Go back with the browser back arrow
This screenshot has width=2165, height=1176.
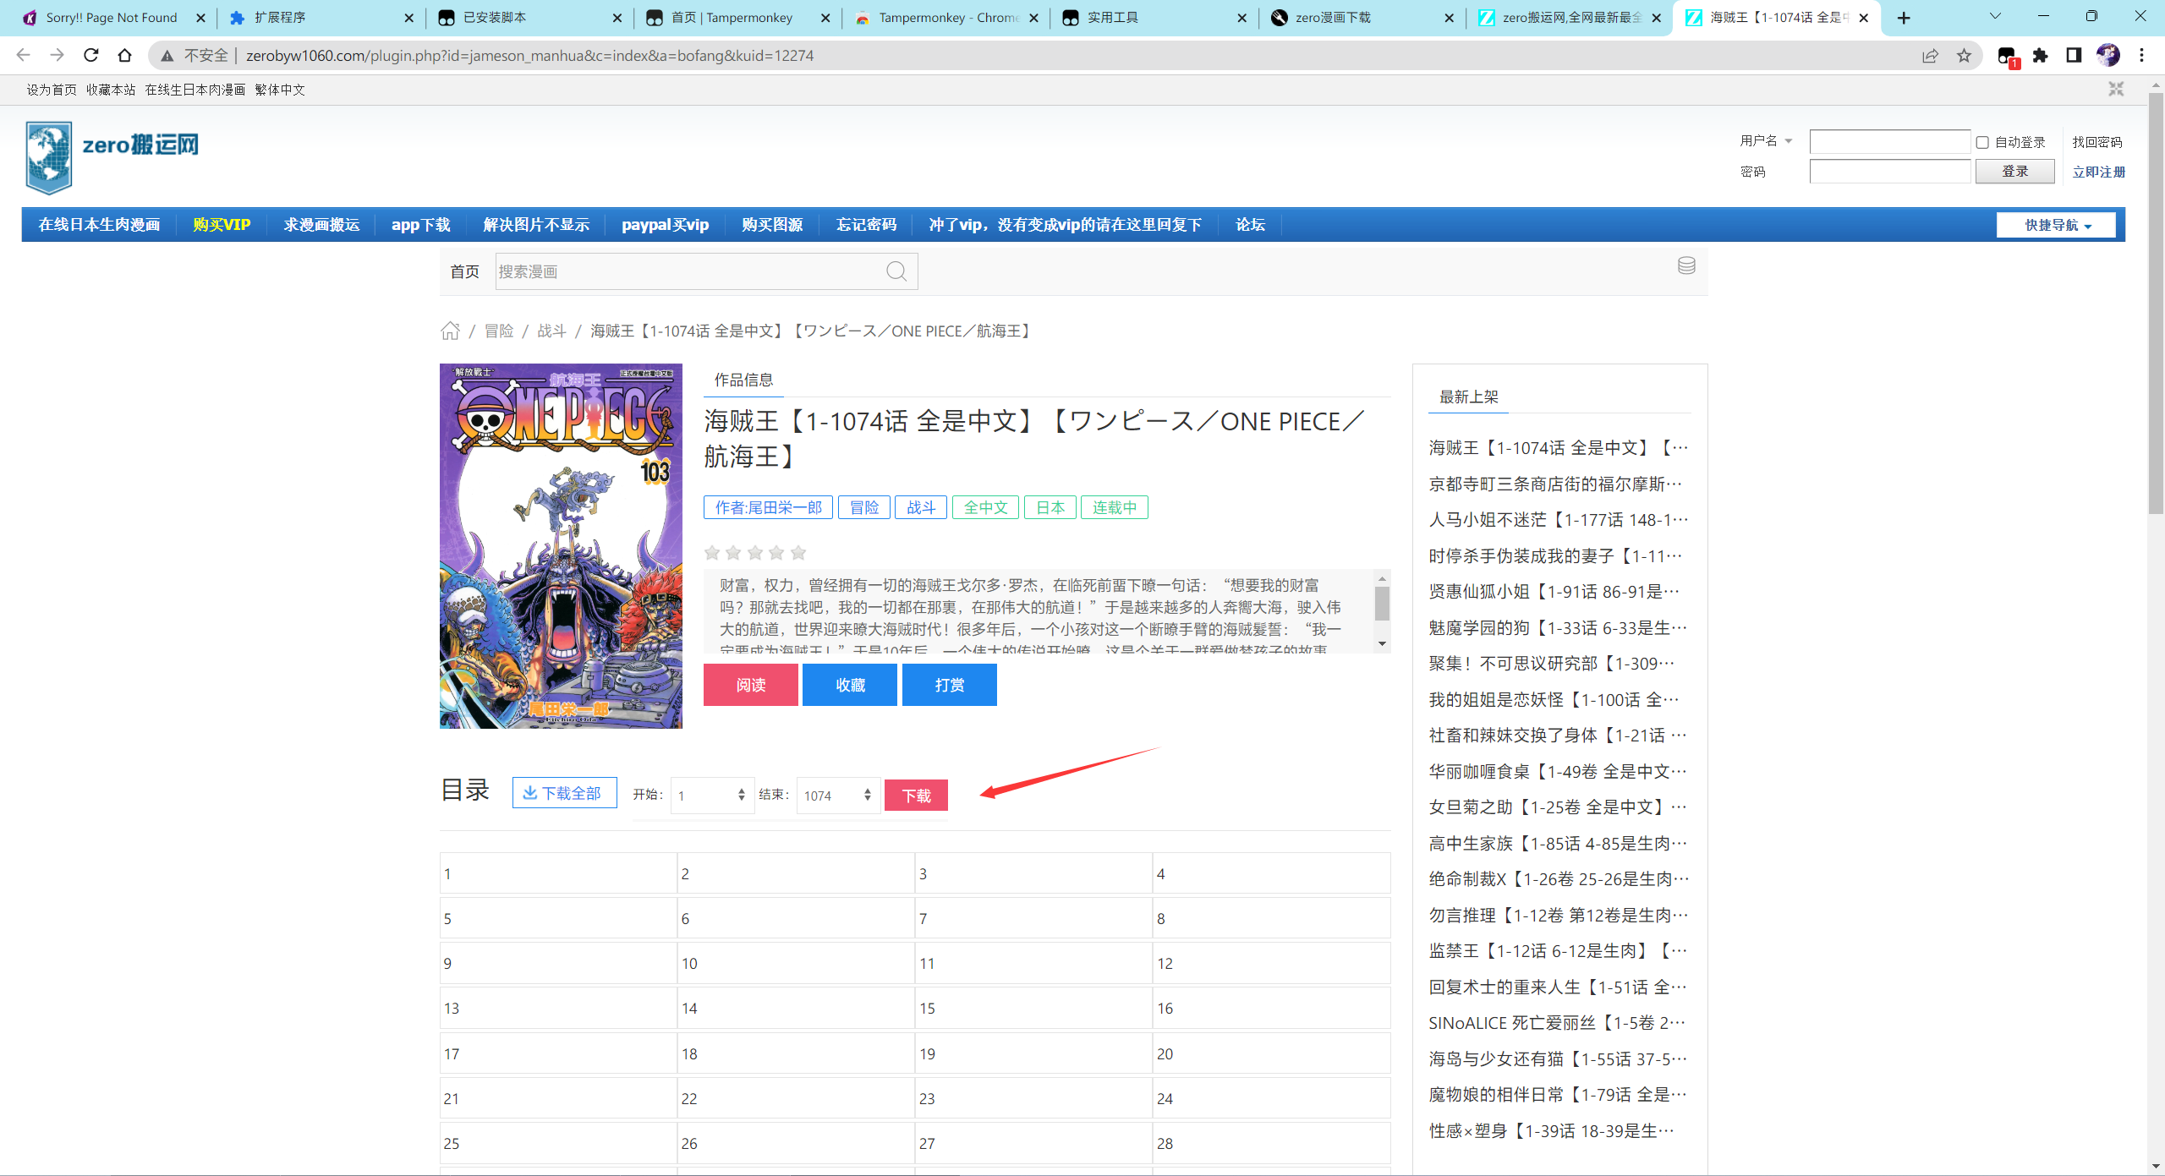23,55
